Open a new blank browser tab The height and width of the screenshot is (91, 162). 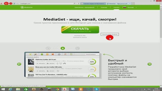pyautogui.click(x=133, y=4)
